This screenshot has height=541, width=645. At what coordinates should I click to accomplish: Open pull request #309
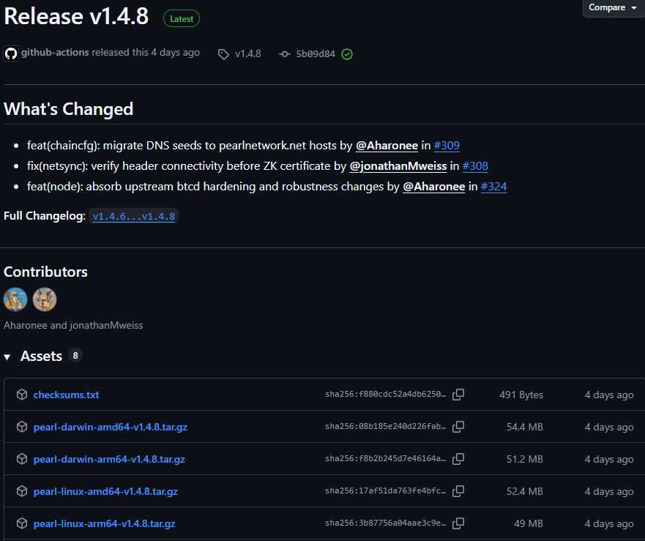click(x=447, y=145)
